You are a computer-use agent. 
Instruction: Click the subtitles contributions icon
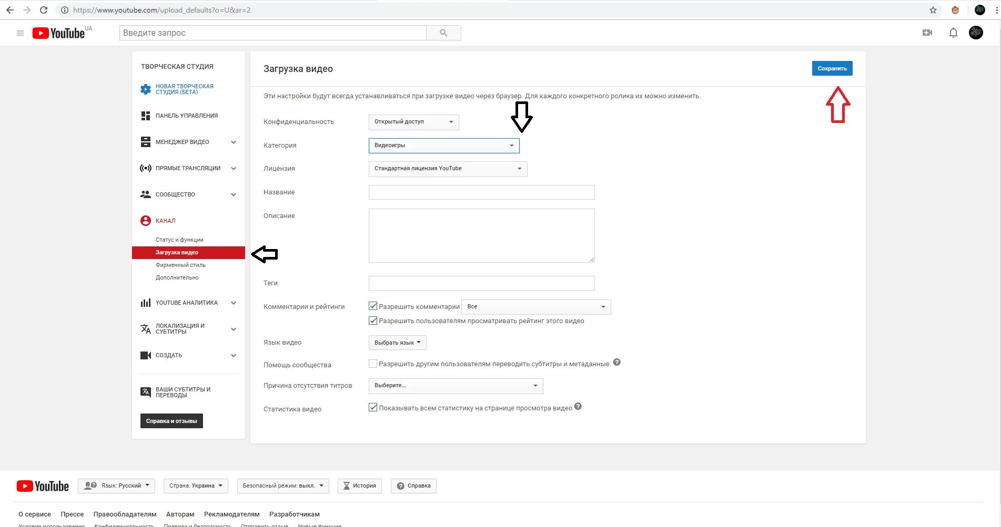(x=146, y=392)
